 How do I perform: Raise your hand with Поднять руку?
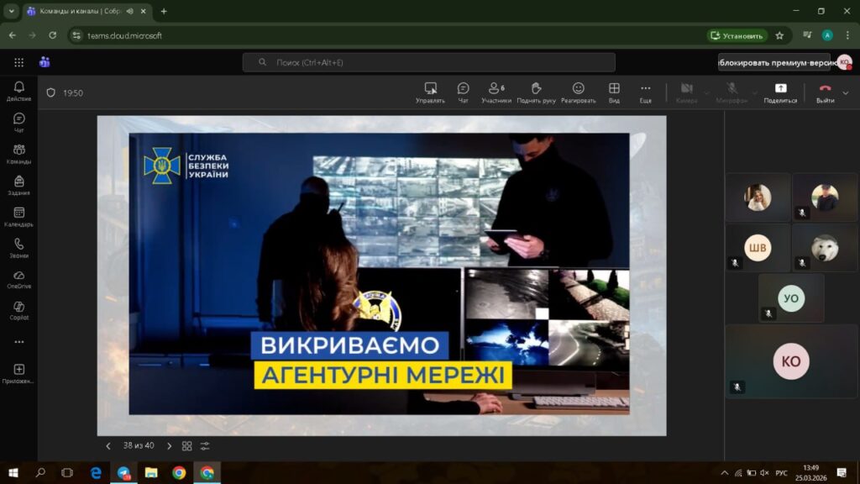pos(536,92)
